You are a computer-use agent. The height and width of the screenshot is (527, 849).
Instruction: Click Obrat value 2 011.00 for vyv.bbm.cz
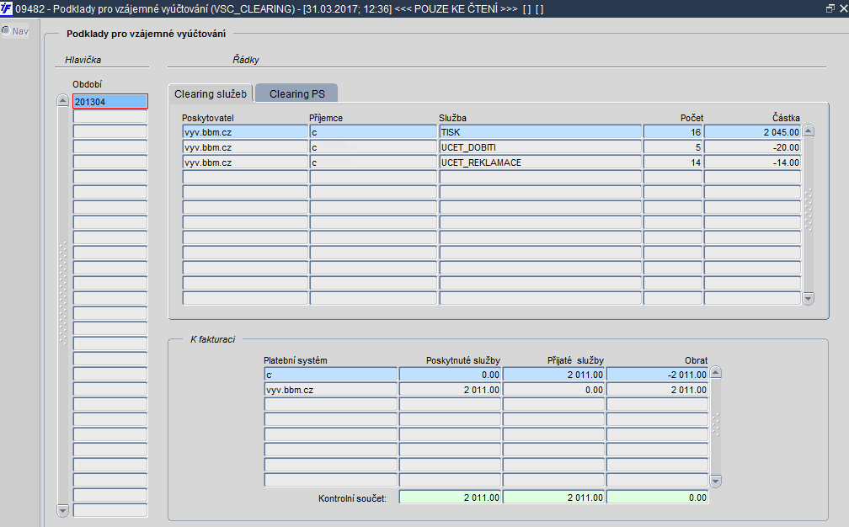click(657, 390)
